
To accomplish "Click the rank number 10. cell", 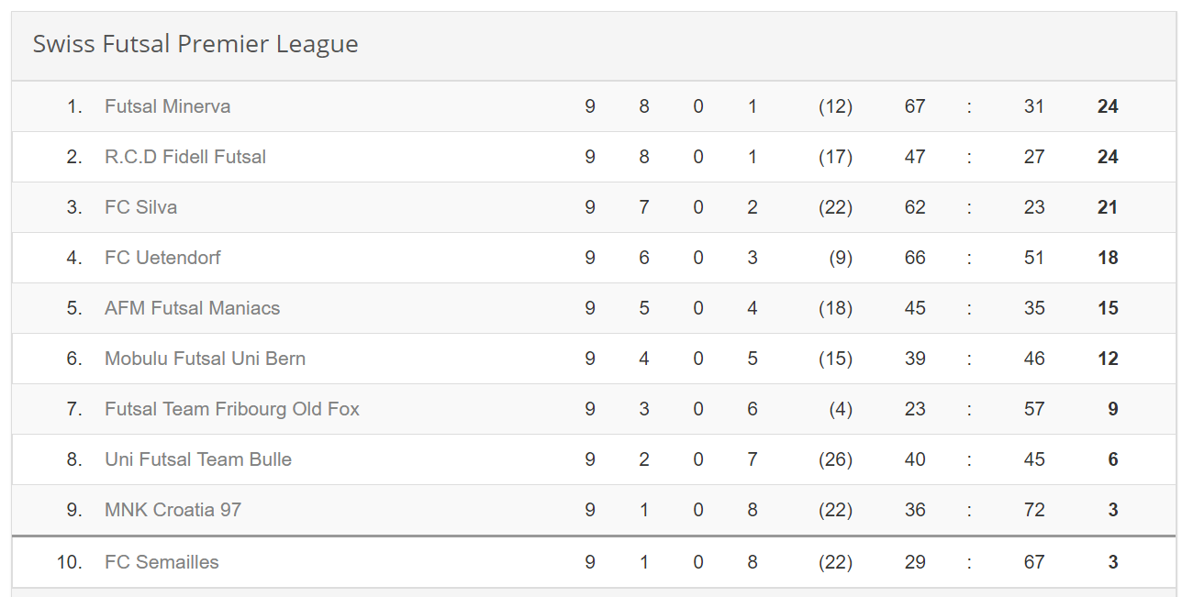I will [x=70, y=562].
